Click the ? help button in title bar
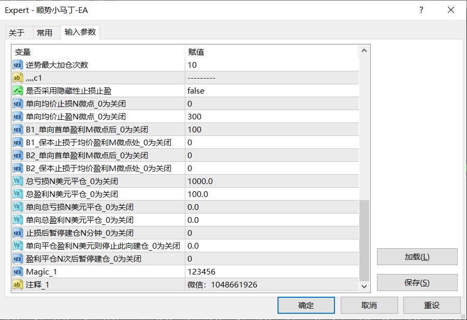Image resolution: width=467 pixels, height=320 pixels. coord(421,10)
